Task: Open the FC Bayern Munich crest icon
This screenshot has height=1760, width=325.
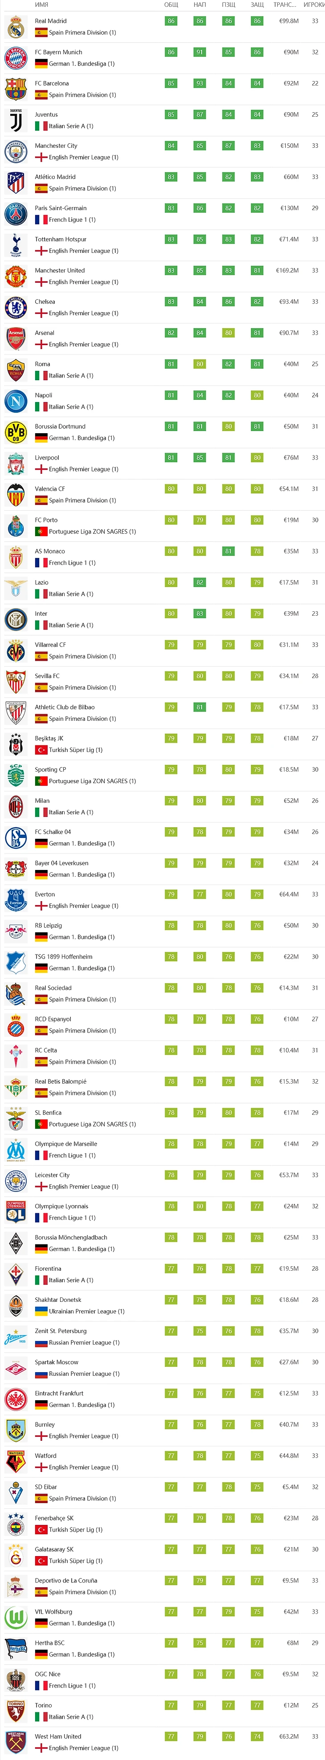Action: (x=16, y=58)
